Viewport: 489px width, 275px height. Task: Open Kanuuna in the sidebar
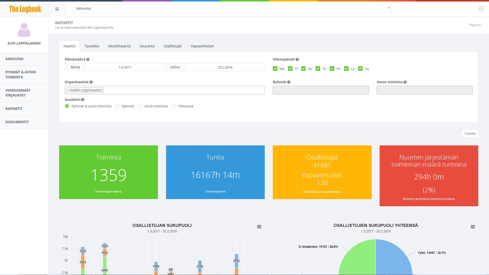pyautogui.click(x=24, y=59)
